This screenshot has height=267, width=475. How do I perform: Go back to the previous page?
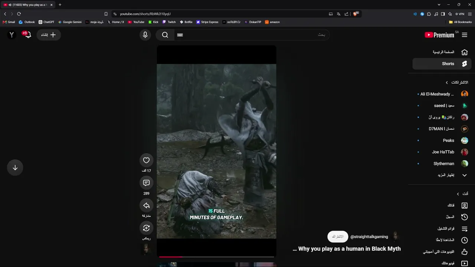pyautogui.click(x=5, y=14)
